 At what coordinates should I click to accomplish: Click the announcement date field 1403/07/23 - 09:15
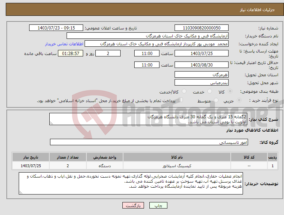coord(56,28)
